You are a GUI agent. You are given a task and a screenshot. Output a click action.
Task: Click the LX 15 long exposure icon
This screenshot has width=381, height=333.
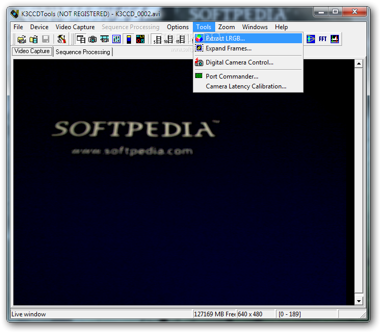pyautogui.click(x=140, y=39)
